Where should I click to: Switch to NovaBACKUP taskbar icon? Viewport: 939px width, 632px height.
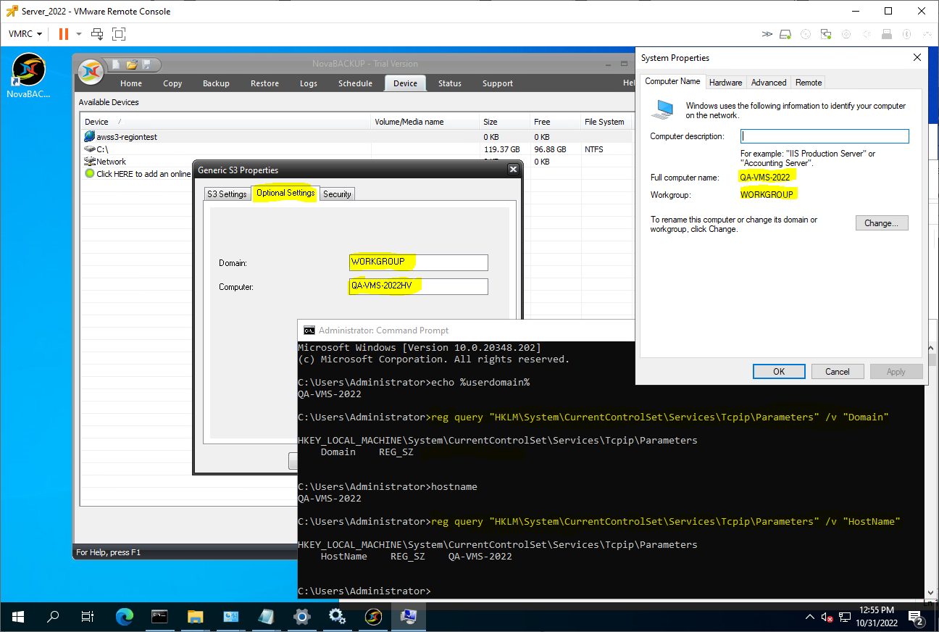[x=373, y=617]
